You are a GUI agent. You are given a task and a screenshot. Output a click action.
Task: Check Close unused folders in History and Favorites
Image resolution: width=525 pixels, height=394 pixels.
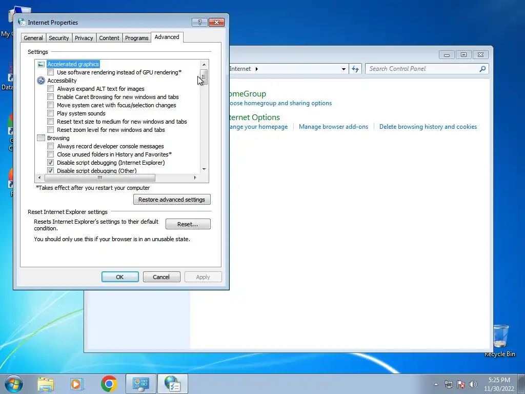51,154
